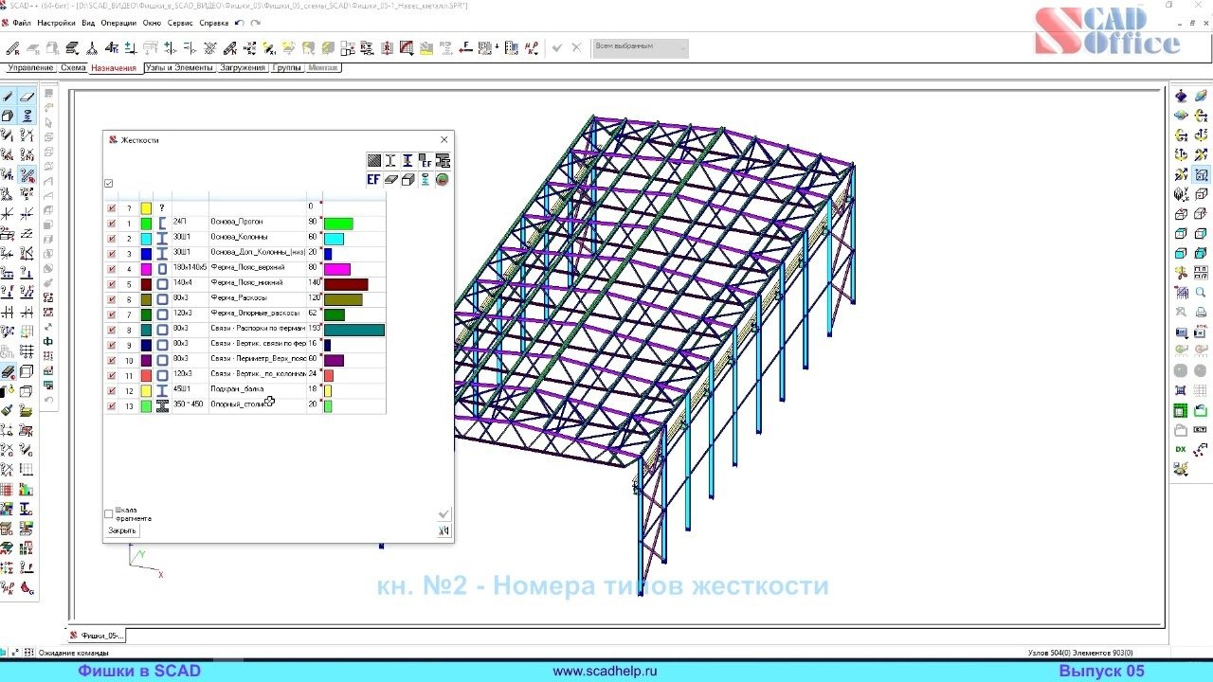Image resolution: width=1213 pixels, height=682 pixels.
Task: Close the Жесткости dialog with X
Action: point(444,140)
